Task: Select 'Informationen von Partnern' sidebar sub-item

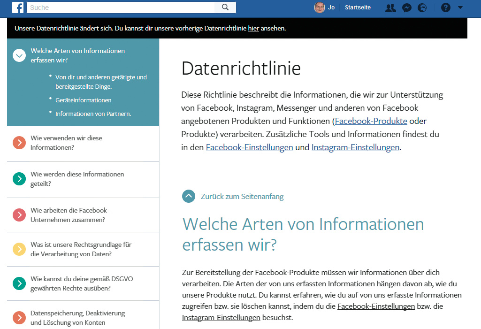Action: (93, 114)
